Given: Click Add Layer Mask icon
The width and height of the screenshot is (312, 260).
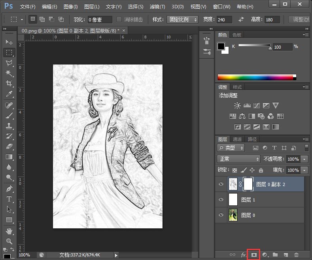Looking at the screenshot, I should [x=254, y=254].
